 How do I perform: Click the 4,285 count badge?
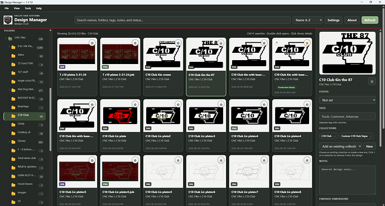[40, 47]
